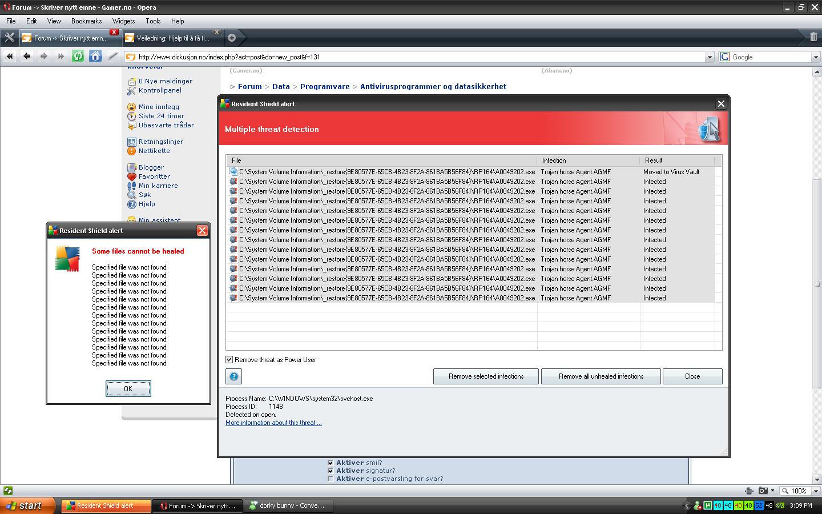Open the Tools menu

tap(153, 21)
